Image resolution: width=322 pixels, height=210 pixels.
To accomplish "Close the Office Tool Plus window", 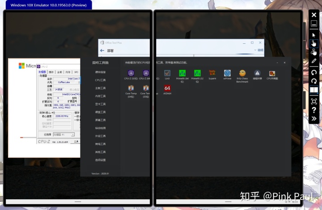I will pyautogui.click(x=260, y=42).
